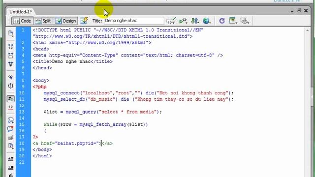Click the ?> closing tag on line 17
Screen dimensions: 315x177
pyautogui.click(x=35, y=137)
